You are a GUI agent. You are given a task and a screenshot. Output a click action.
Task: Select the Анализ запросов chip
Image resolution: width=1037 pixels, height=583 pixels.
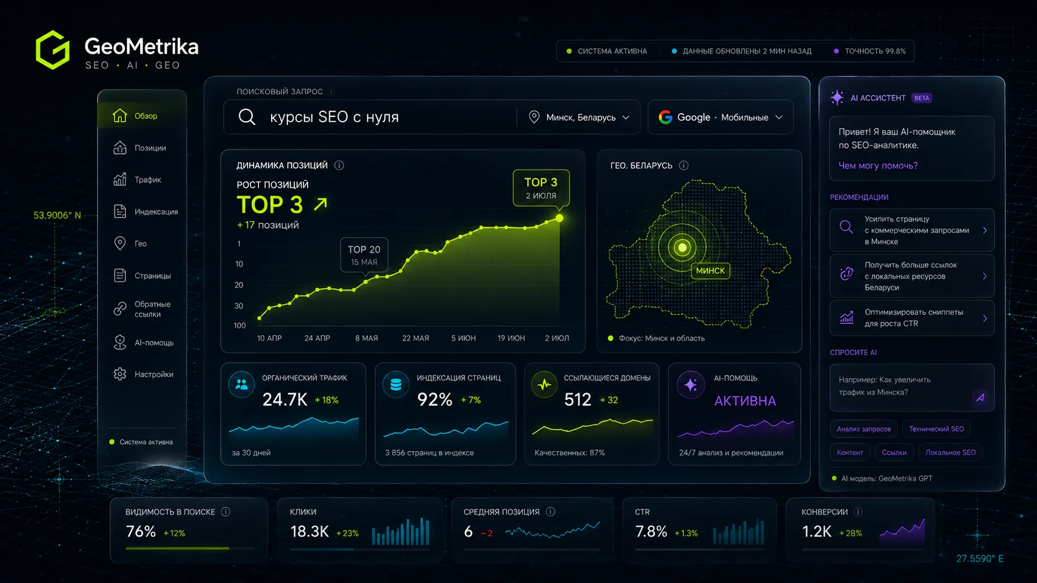pyautogui.click(x=864, y=429)
